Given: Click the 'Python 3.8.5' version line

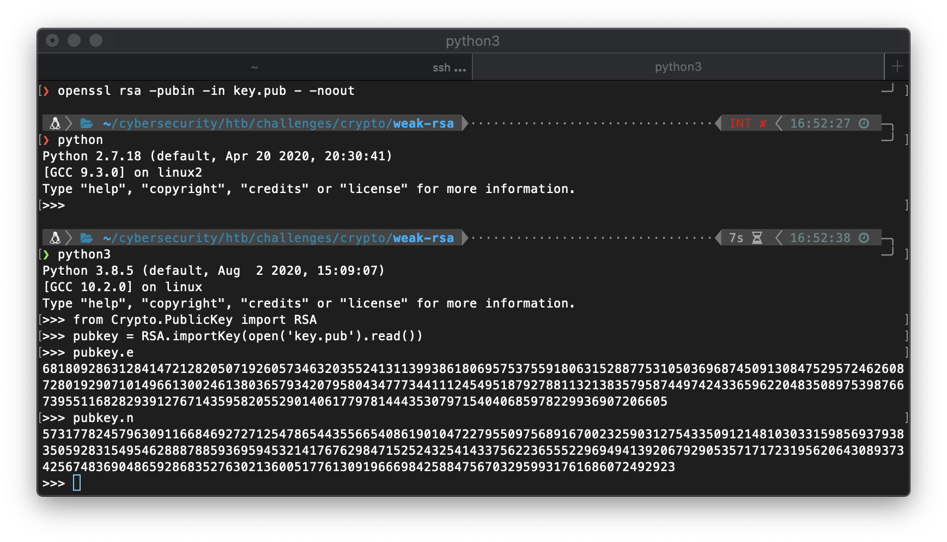Looking at the screenshot, I should (x=214, y=271).
